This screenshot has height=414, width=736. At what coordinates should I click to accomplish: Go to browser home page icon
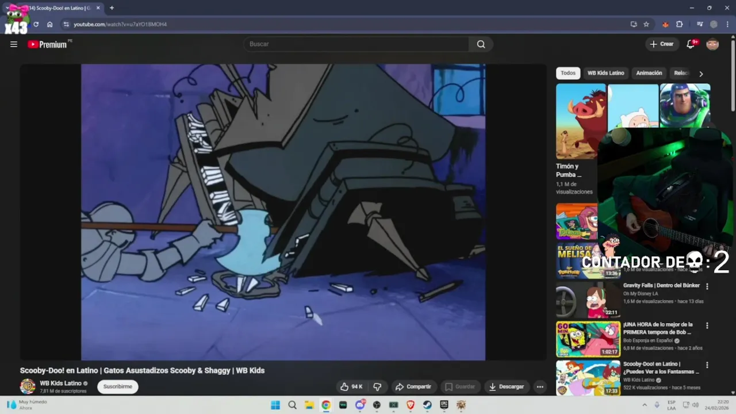(x=49, y=24)
